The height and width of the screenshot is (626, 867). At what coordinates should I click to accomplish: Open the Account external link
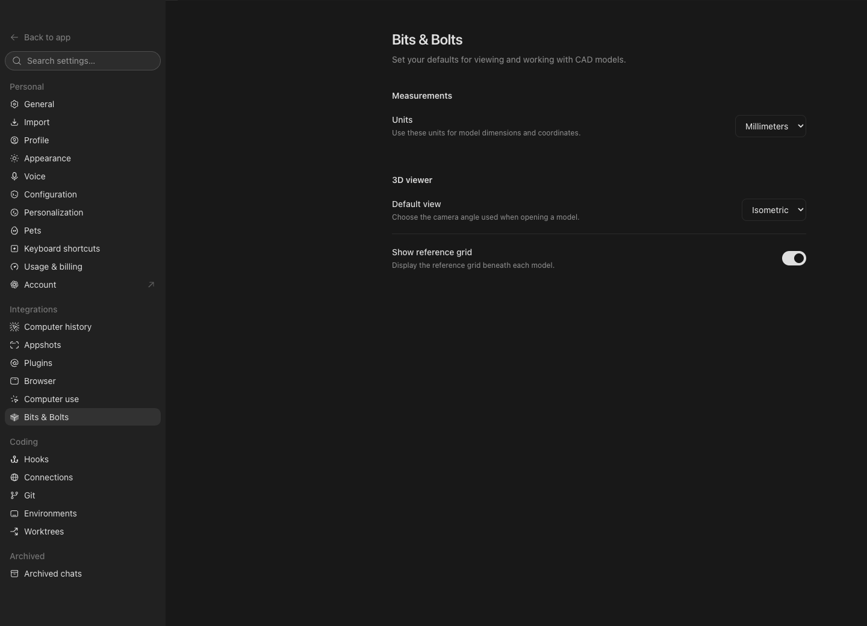tap(82, 285)
